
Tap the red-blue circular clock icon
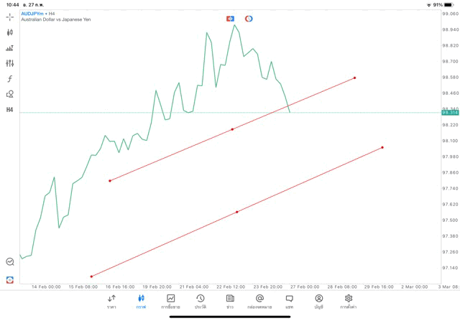point(249,18)
